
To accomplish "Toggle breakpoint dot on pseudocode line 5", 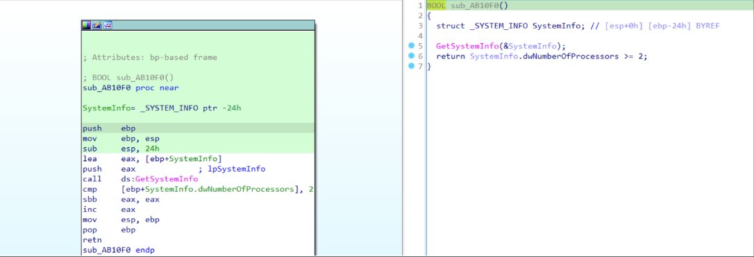I will (411, 46).
